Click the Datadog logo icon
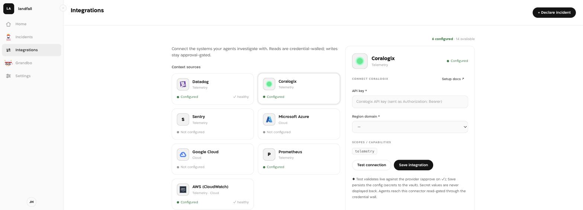 point(183,84)
